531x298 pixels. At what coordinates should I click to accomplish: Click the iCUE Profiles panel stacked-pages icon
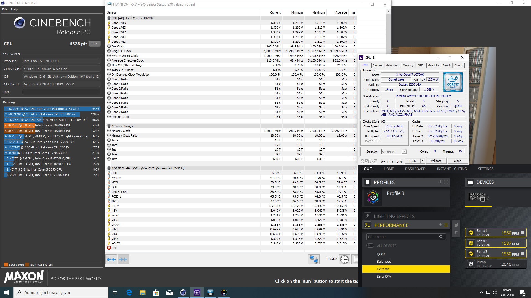click(367, 182)
